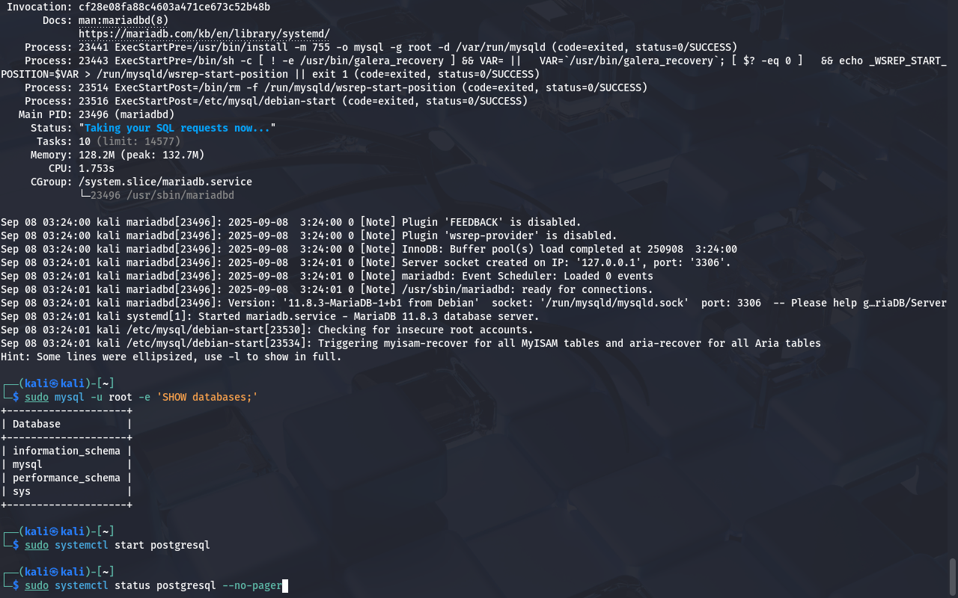Viewport: 958px width, 598px height.
Task: Click the ExecStartPost /etc/mysql/debian-start line
Action: (x=276, y=101)
